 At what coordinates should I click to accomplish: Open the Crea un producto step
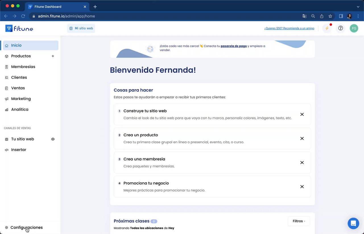pos(212,138)
